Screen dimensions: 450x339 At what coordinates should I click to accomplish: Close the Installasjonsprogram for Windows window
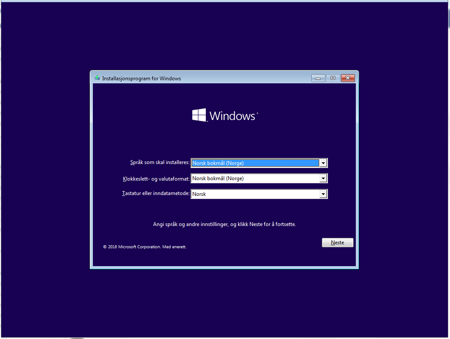(348, 78)
